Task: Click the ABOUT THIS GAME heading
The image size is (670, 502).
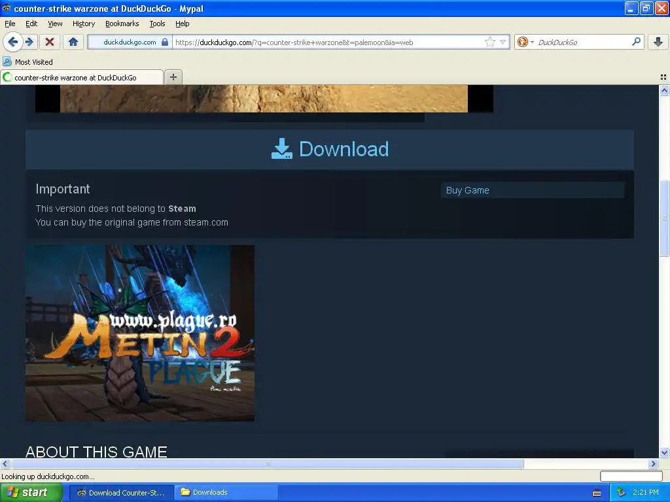Action: coord(96,452)
